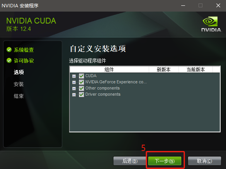Expand the Driver components node

(74, 95)
